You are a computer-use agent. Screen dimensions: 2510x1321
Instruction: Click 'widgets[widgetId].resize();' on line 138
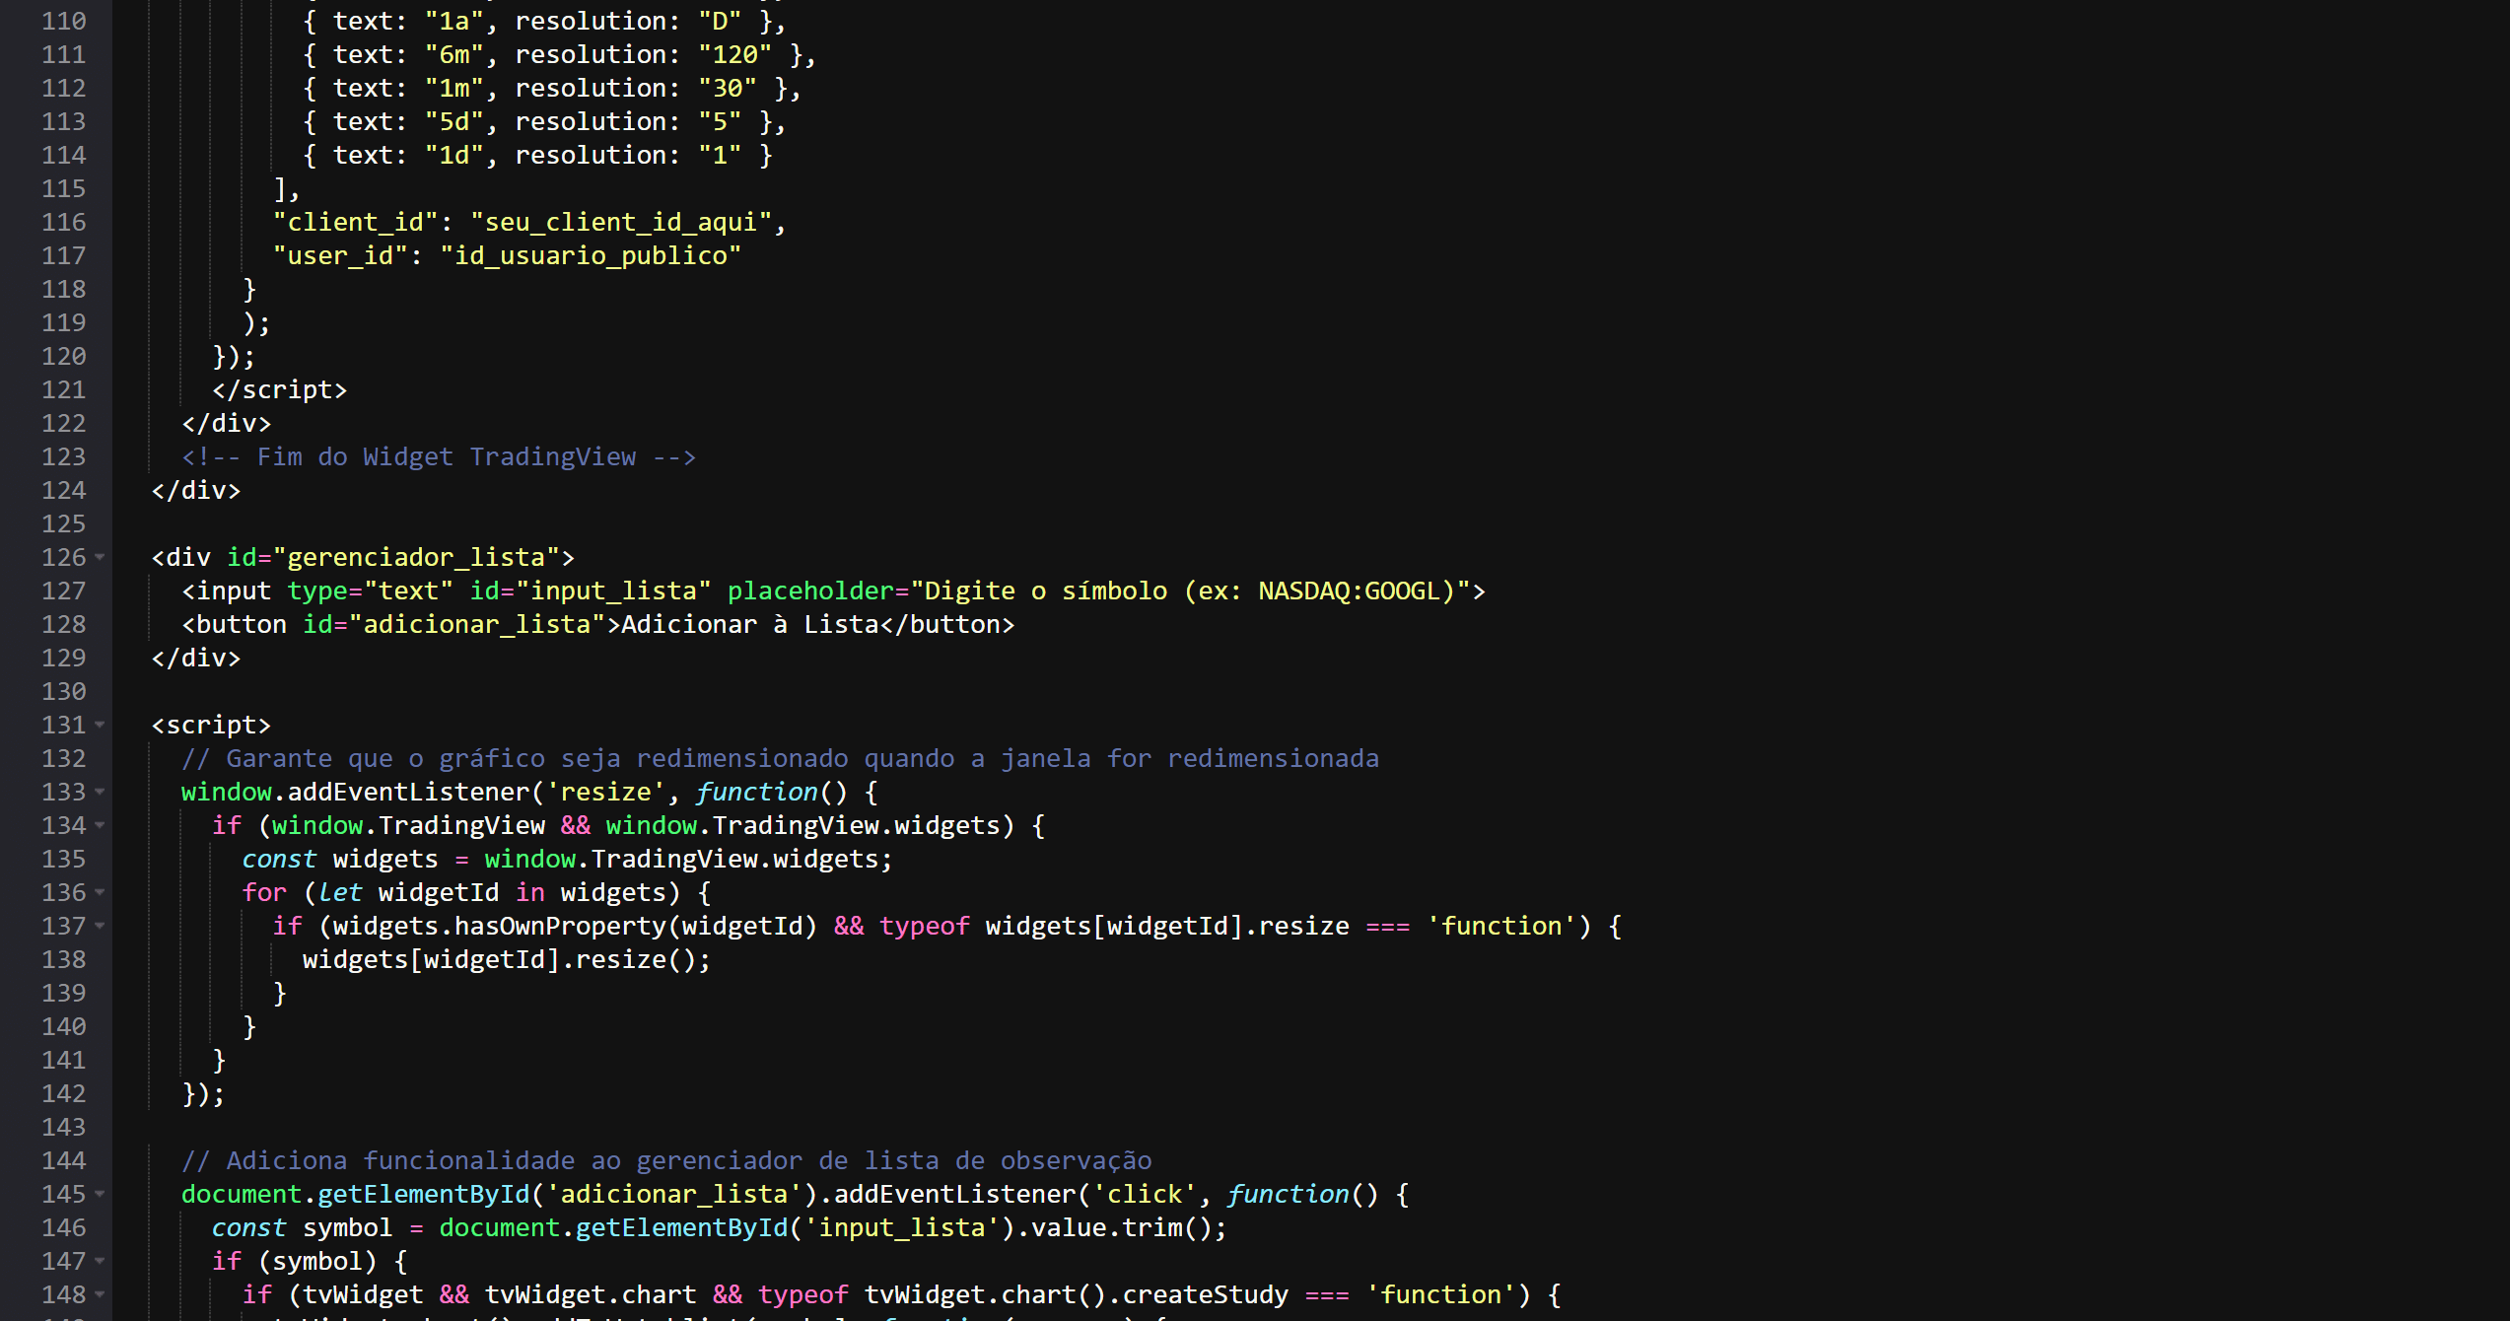click(x=507, y=960)
